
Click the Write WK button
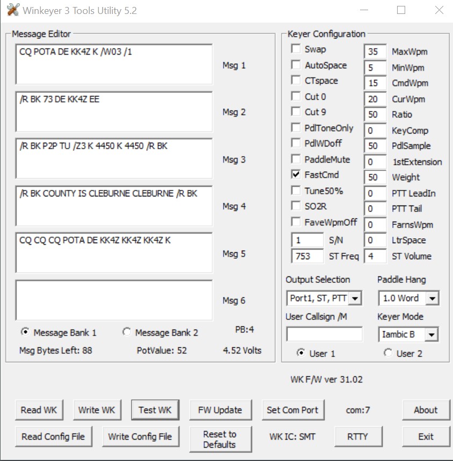pos(97,410)
